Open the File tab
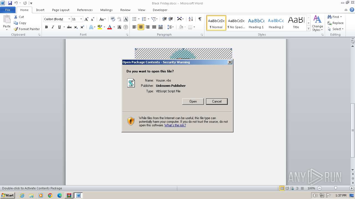The width and height of the screenshot is (355, 199). 8,10
